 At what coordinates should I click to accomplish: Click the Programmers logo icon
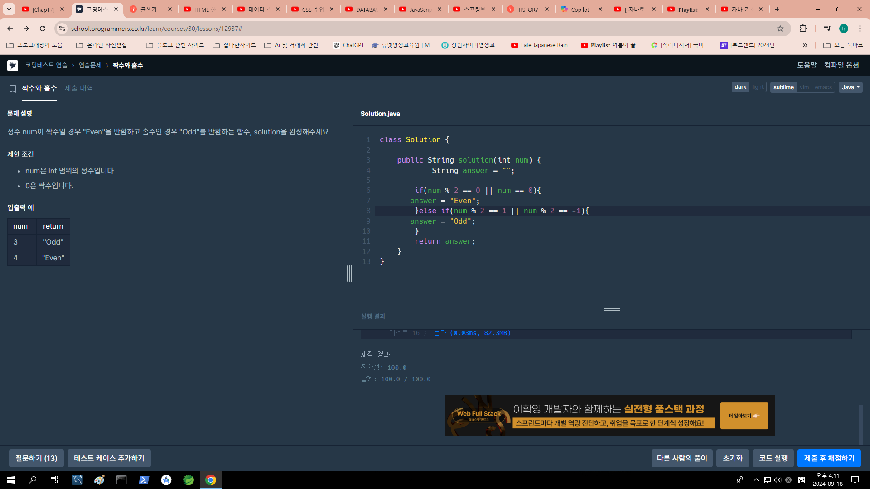[13, 66]
